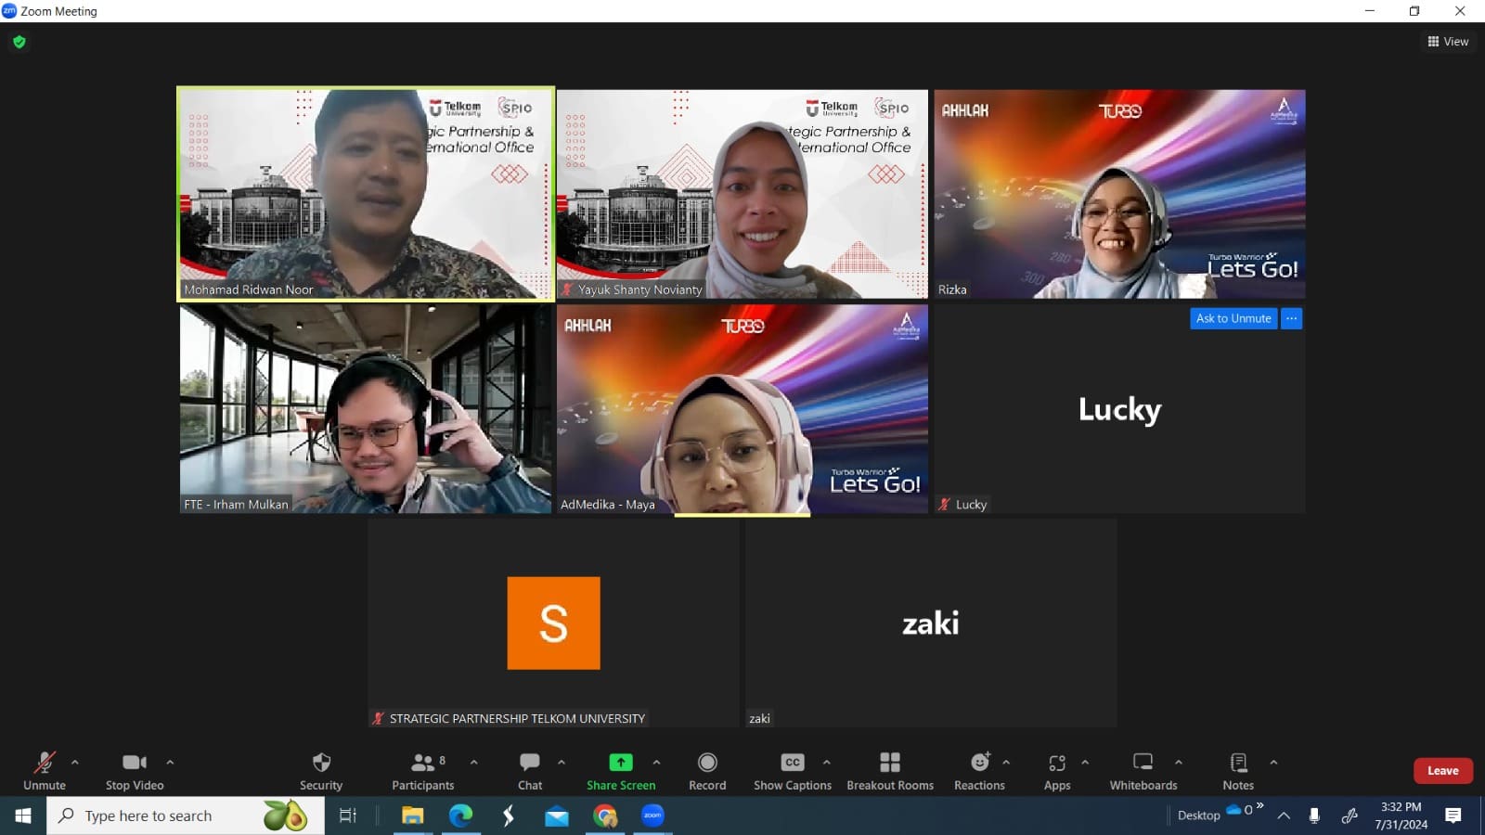
Task: Expand the arrow next to Participants
Action: click(474, 763)
